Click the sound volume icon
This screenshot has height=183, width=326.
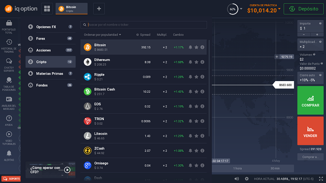[x=237, y=179]
